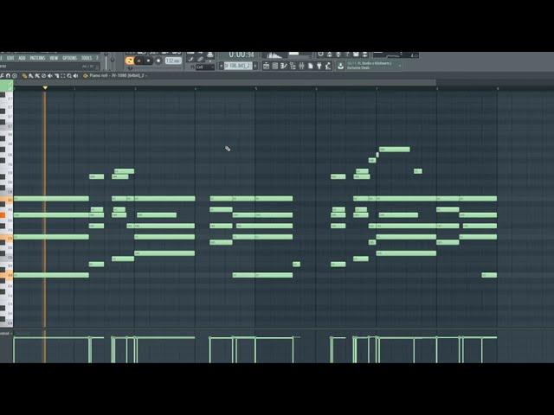
Task: Open the Channel rack grid icon
Action: pos(275,66)
